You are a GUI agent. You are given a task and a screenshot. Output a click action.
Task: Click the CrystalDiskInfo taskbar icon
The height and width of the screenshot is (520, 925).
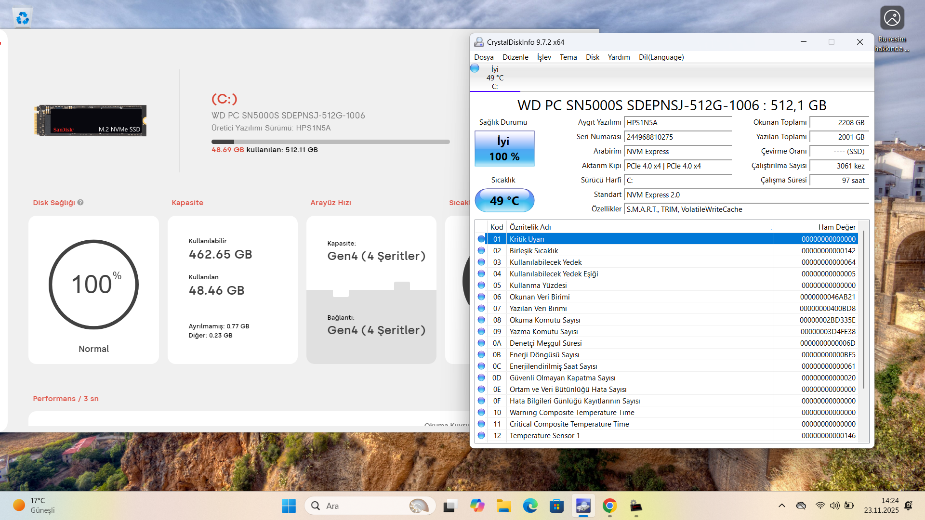point(583,506)
